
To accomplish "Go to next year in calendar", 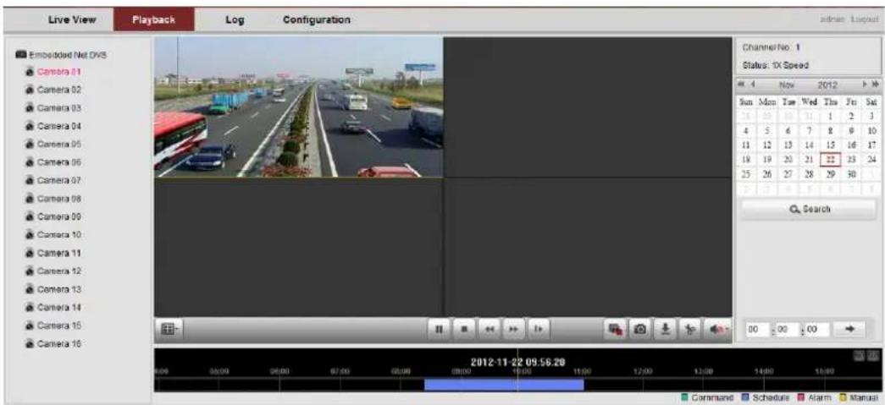I will coord(875,85).
